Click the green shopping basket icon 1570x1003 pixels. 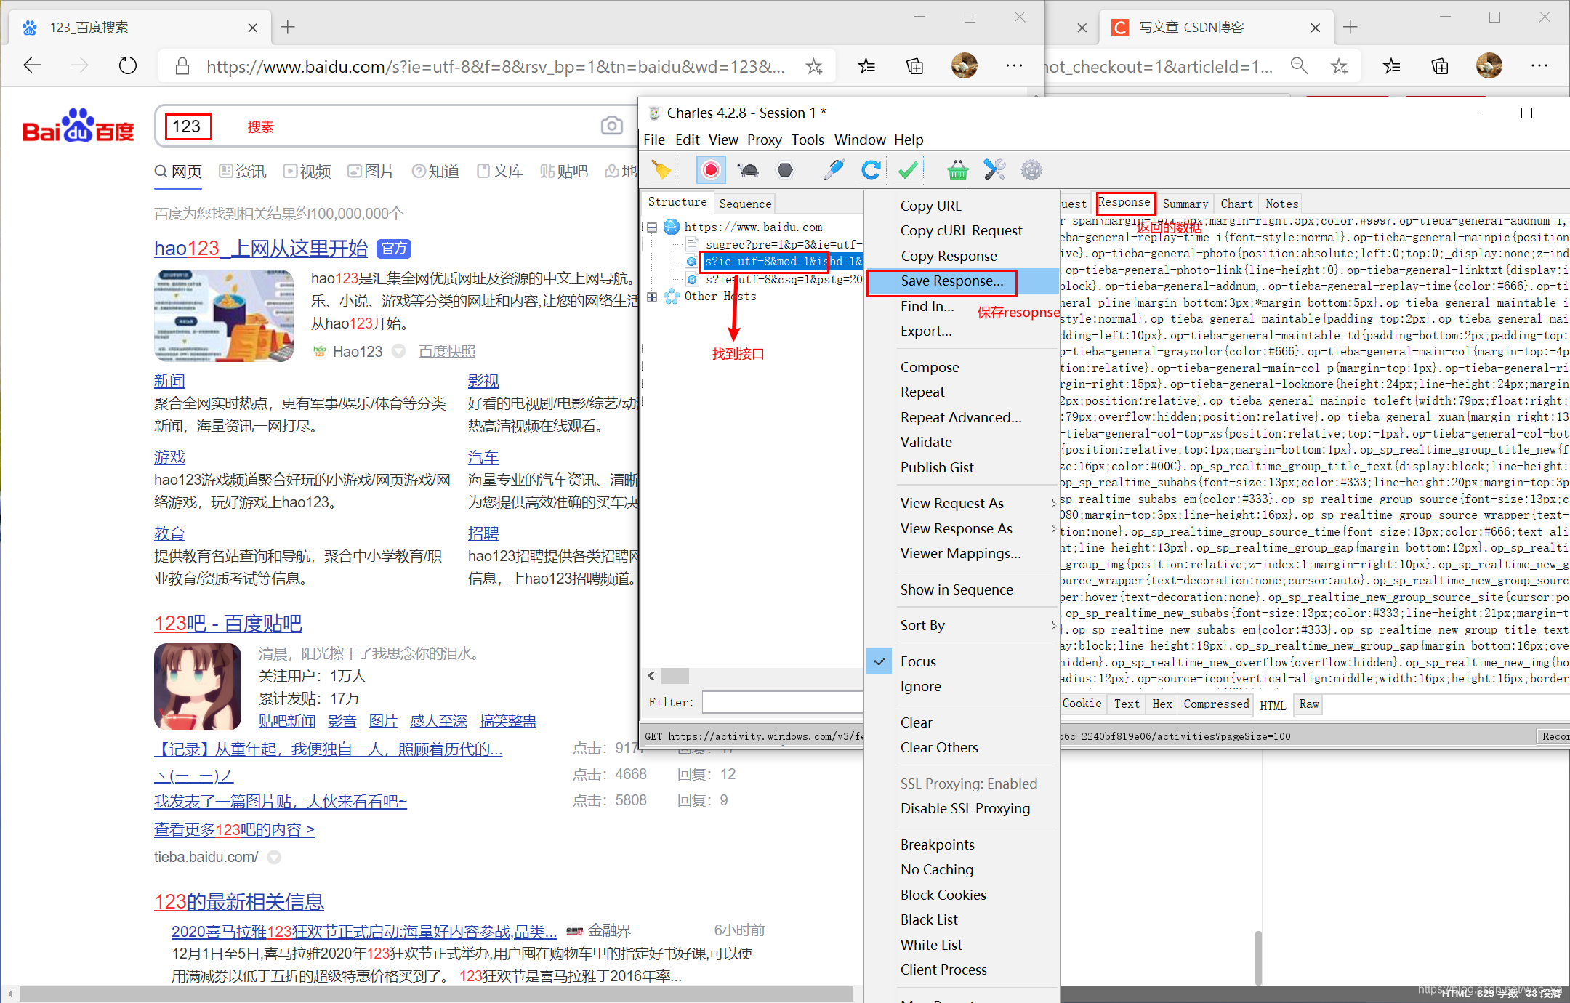[957, 170]
